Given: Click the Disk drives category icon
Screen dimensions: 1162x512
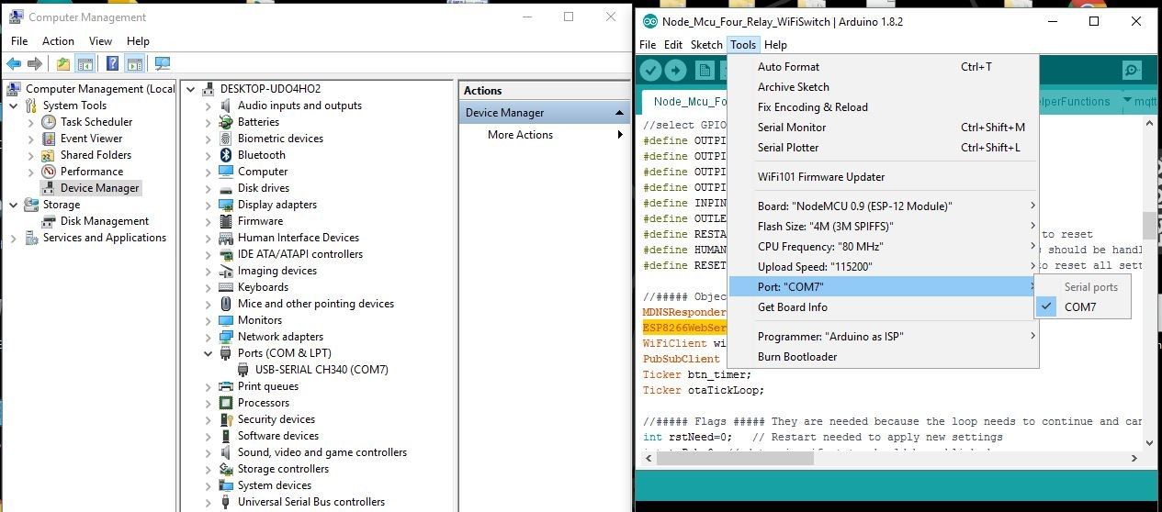Looking at the screenshot, I should pyautogui.click(x=226, y=188).
